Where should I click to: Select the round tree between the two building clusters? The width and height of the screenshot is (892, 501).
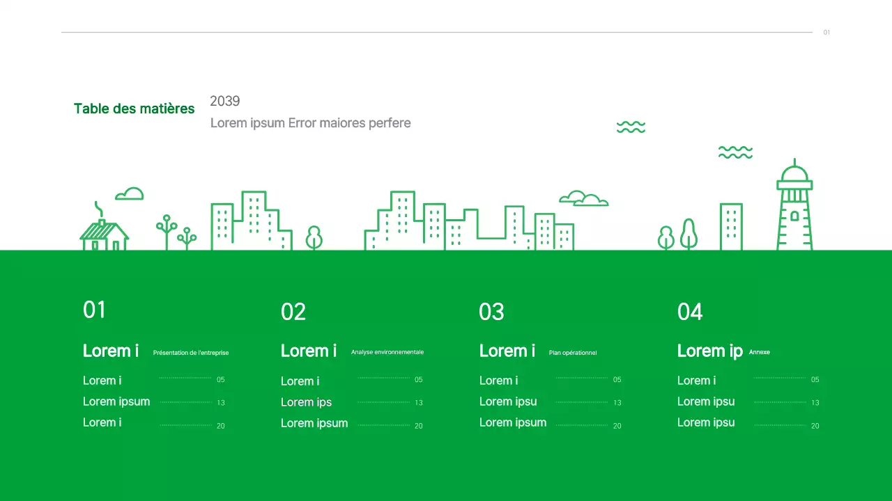point(314,237)
